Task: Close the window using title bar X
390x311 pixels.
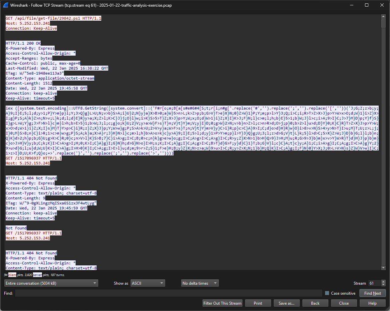Action: tap(382, 5)
